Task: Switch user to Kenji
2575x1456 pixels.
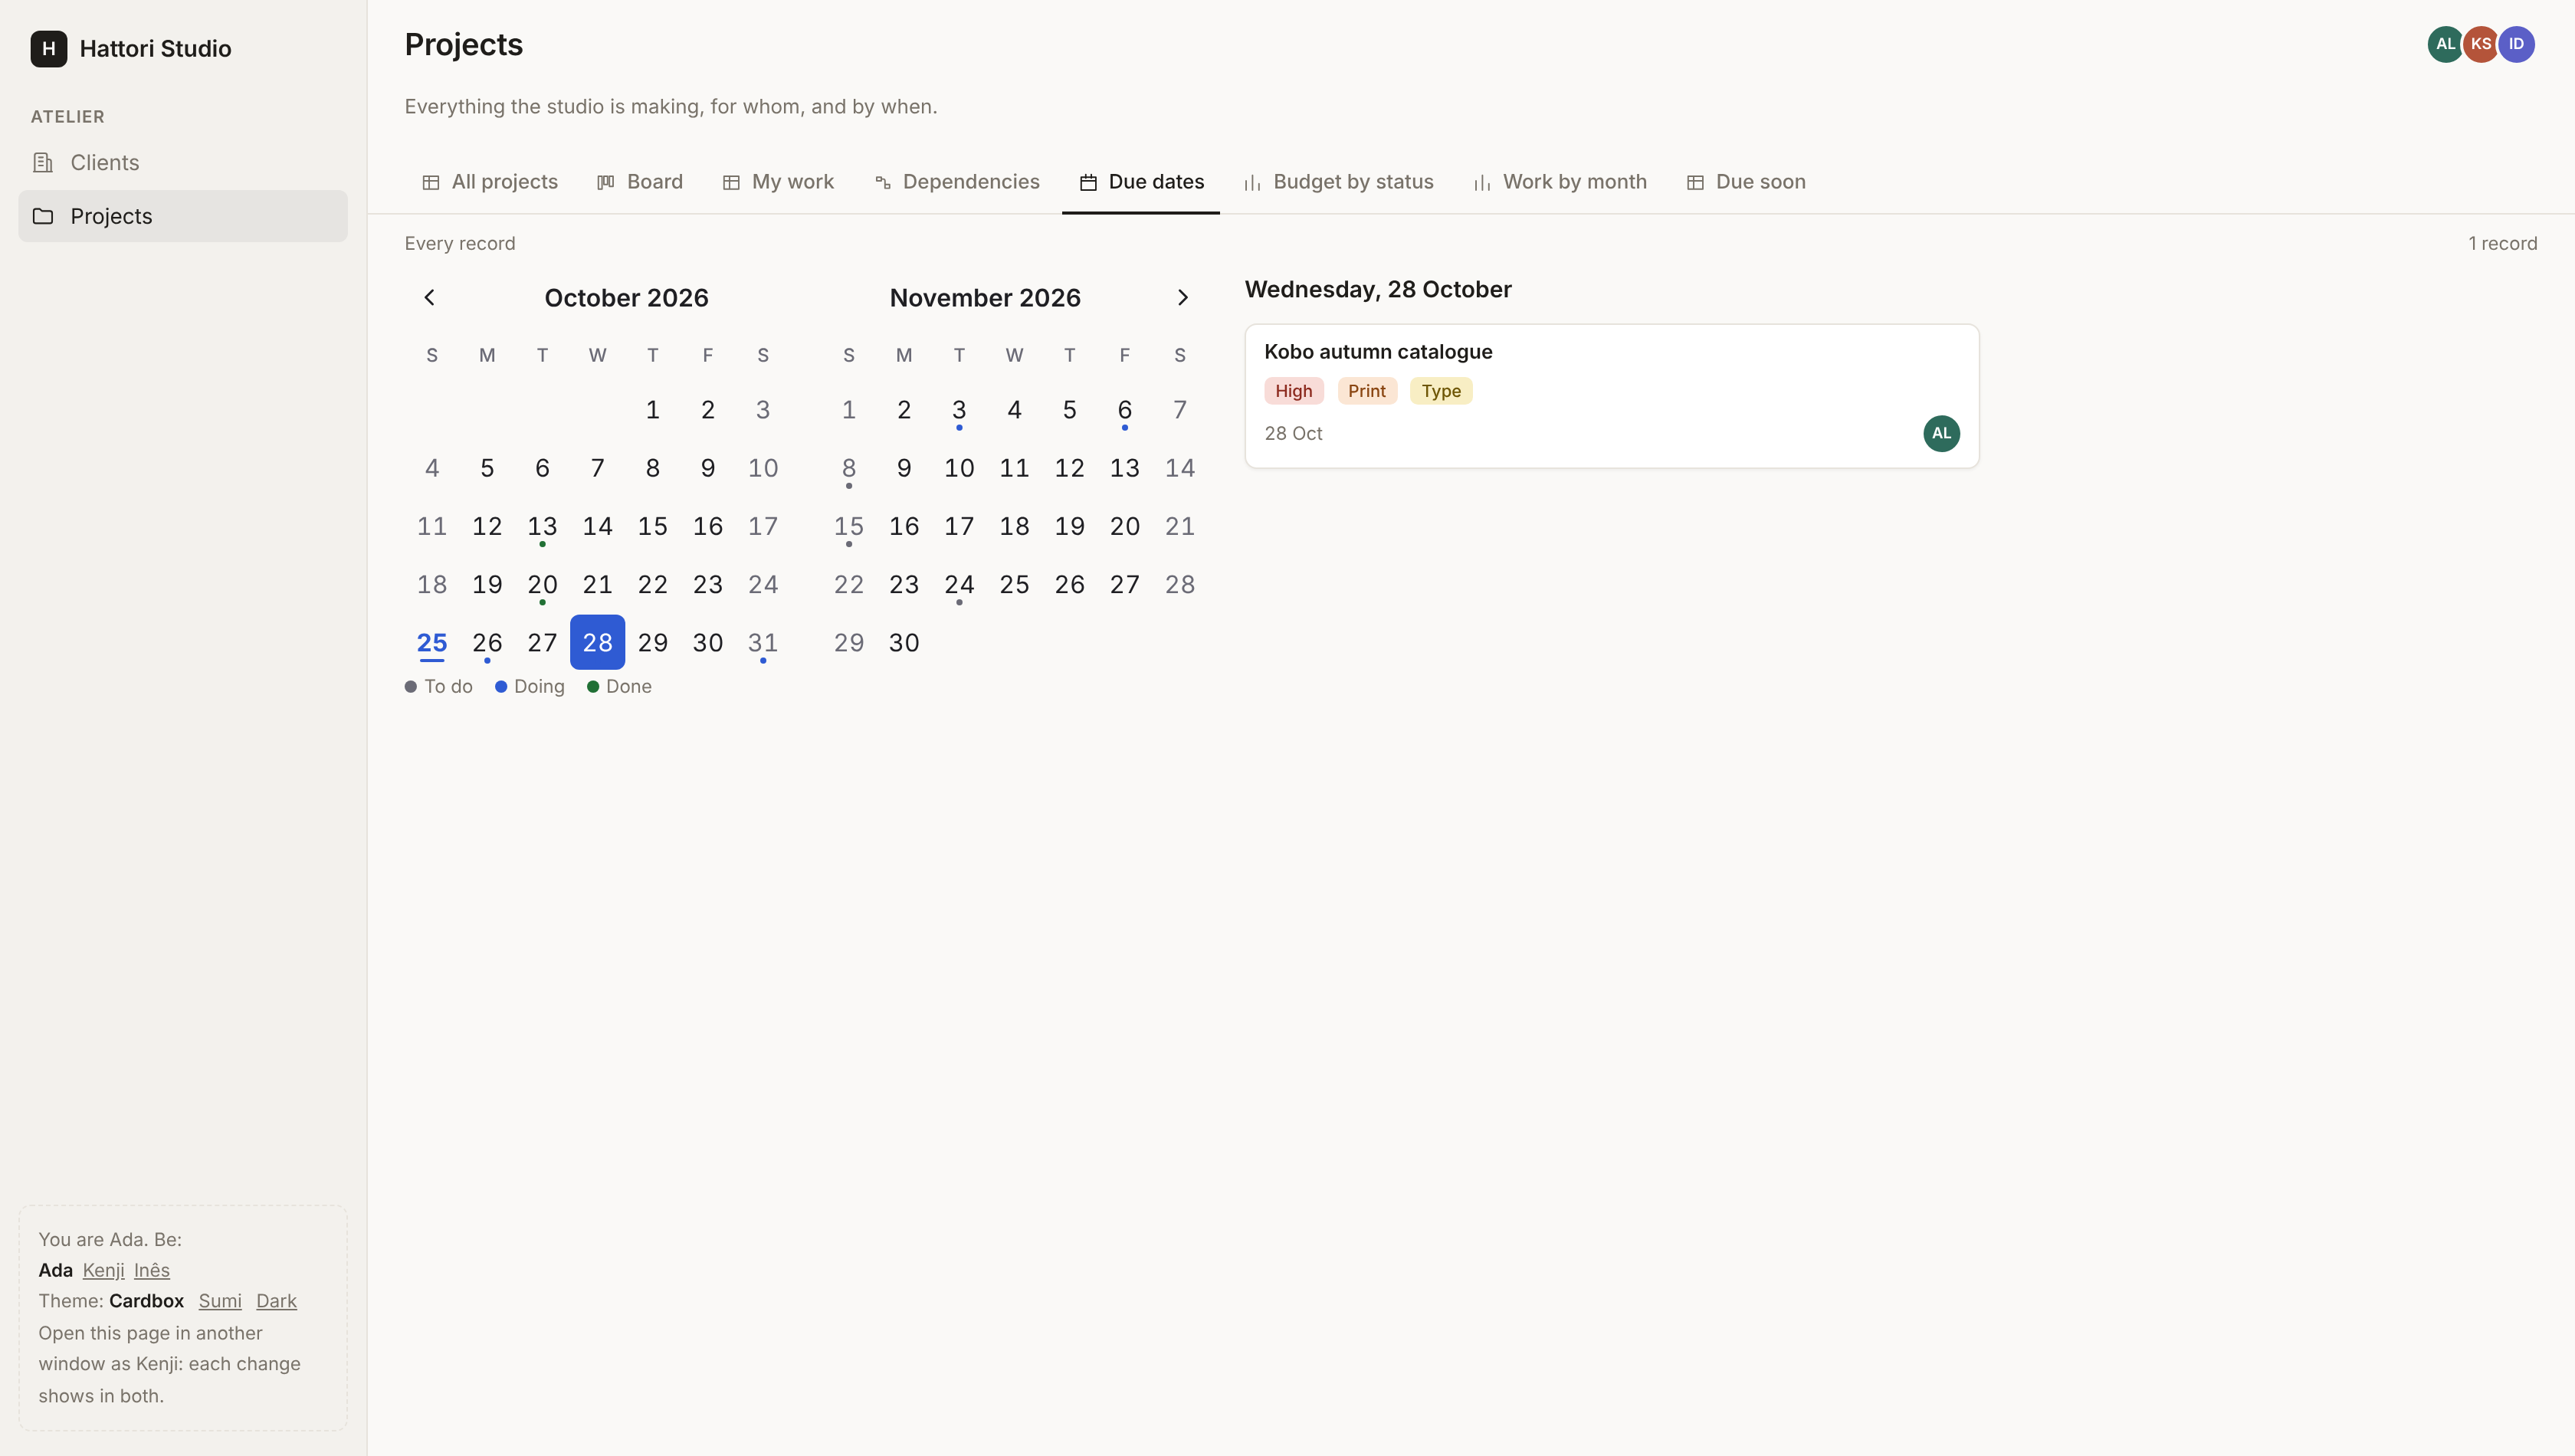Action: click(103, 1270)
